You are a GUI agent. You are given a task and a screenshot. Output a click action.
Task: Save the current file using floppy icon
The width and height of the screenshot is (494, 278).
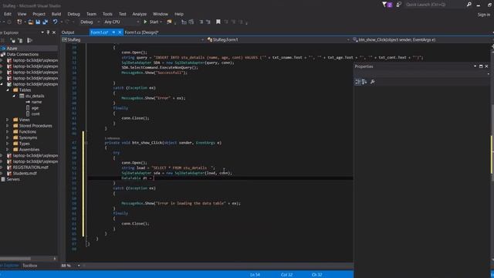click(x=38, y=22)
